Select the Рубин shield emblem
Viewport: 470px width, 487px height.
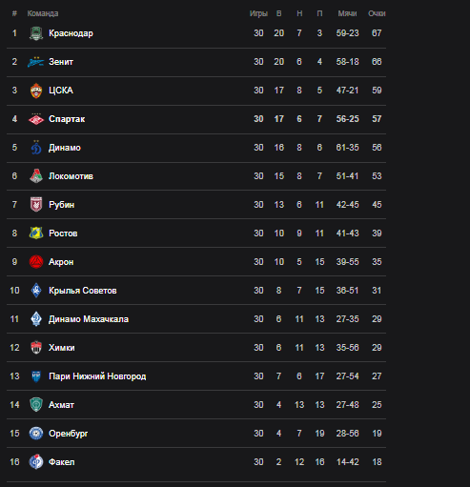(x=36, y=204)
